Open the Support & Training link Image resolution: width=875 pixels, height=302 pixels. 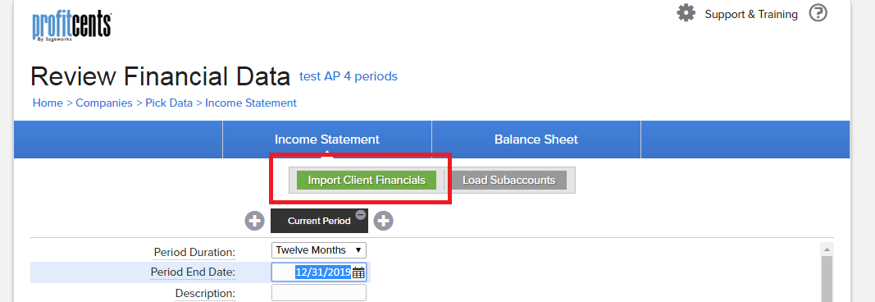tap(751, 14)
